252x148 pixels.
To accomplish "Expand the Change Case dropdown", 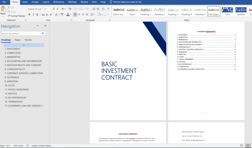I will tap(64, 9).
